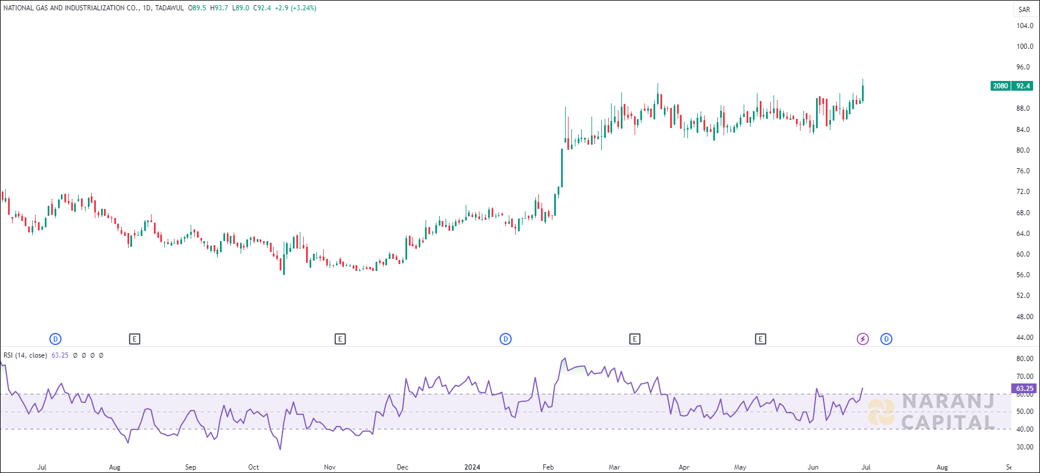The image size is (1040, 473).
Task: Select the earnings marker dated May 2024
Action: (x=760, y=339)
